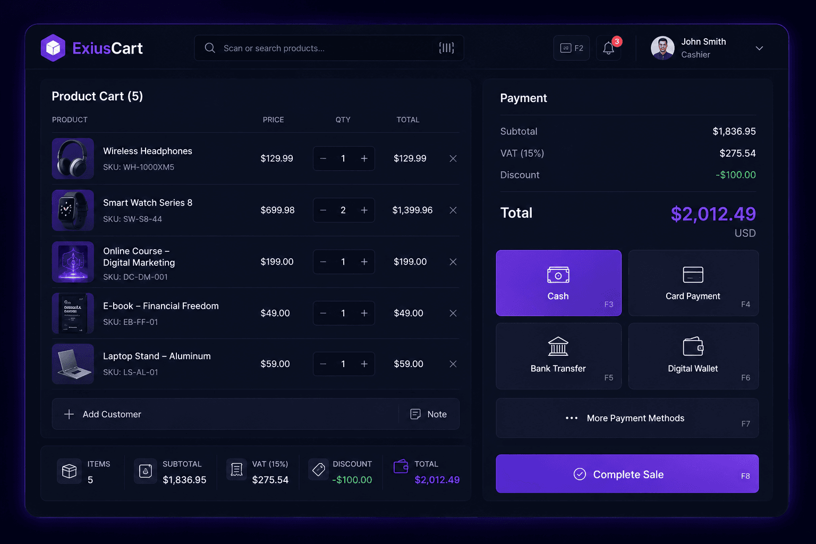Click the SKU: LS-AL-01 text

pos(130,372)
